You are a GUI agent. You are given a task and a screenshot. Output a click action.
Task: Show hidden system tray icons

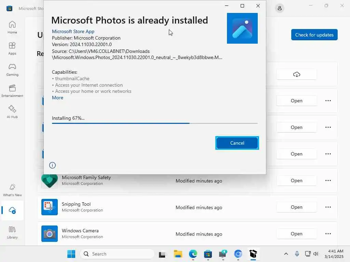tap(286, 254)
